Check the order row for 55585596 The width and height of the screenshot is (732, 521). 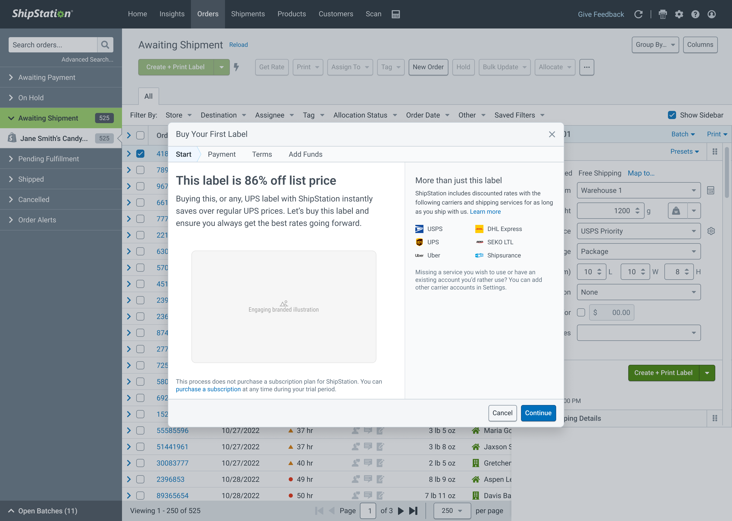coord(140,430)
